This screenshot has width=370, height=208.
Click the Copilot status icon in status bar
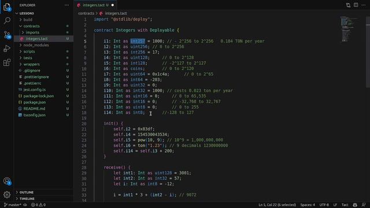point(355,205)
